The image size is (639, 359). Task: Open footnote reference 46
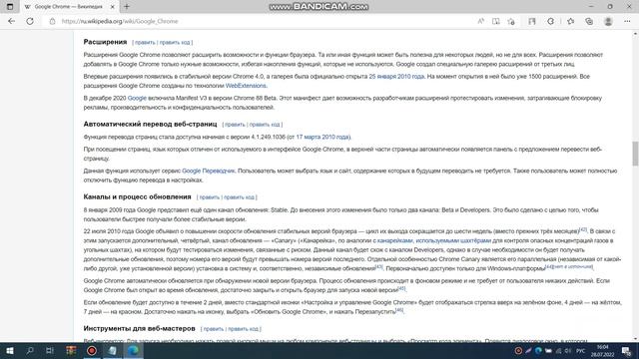[x=399, y=310]
